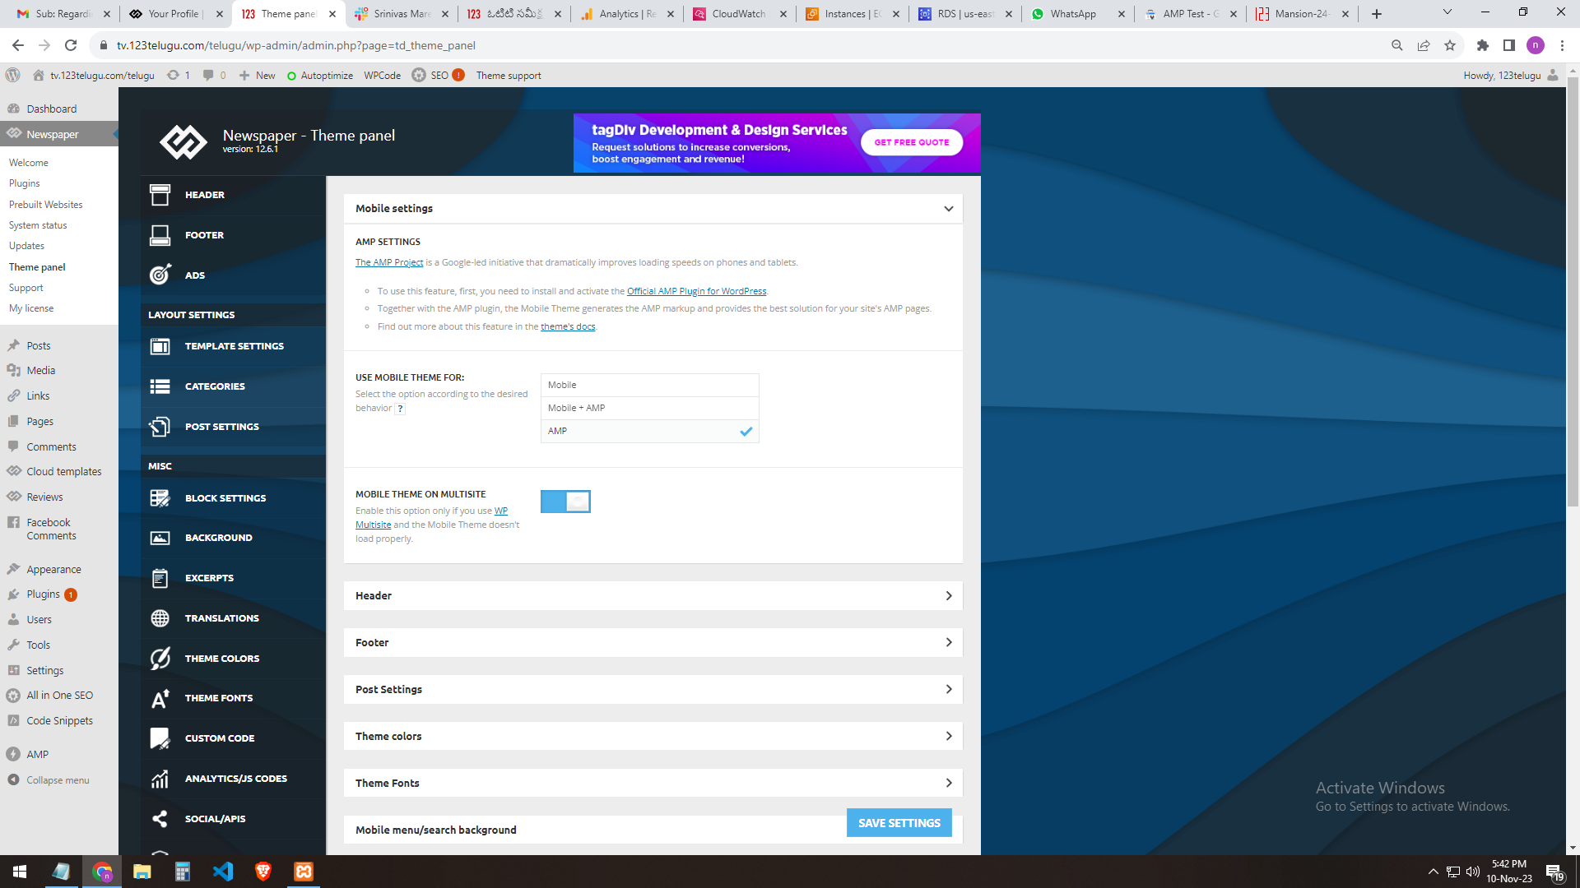Open File Explorer from the taskbar

click(x=142, y=872)
